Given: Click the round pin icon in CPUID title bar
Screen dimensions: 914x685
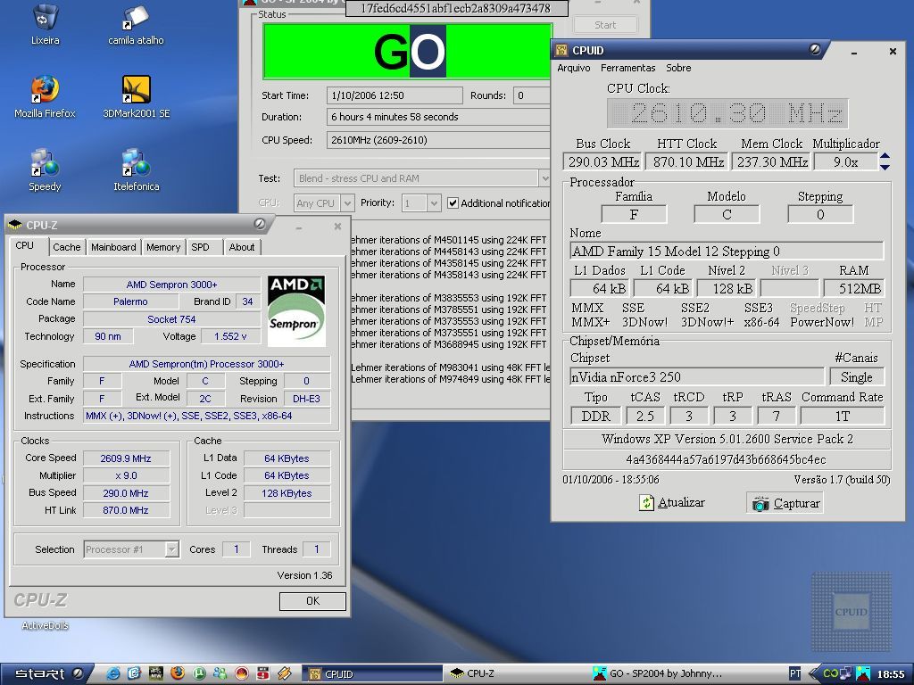Looking at the screenshot, I should tap(815, 50).
